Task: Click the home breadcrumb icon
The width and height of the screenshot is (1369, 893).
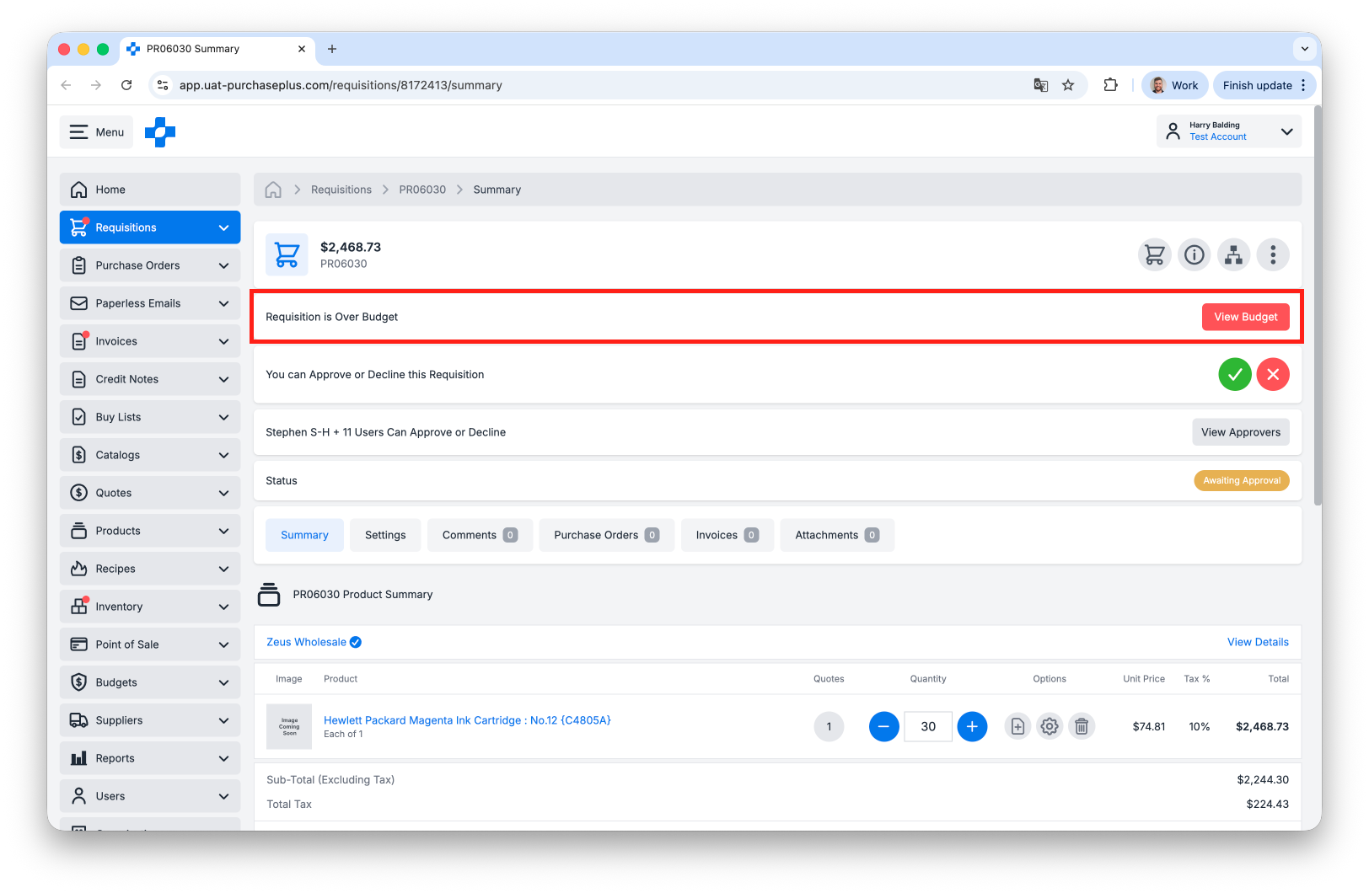Action: pyautogui.click(x=273, y=190)
